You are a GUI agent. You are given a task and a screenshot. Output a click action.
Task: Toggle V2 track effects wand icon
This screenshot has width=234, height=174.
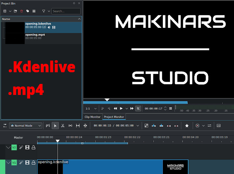point(21,147)
